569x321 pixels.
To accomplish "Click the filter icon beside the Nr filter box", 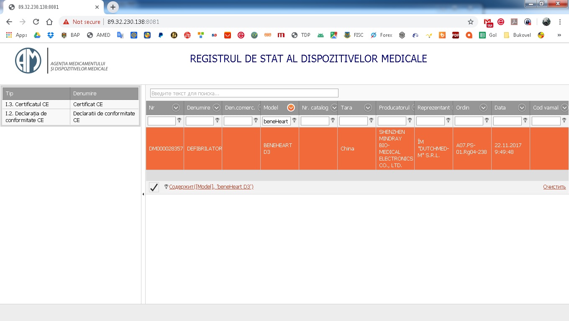I will [x=179, y=120].
